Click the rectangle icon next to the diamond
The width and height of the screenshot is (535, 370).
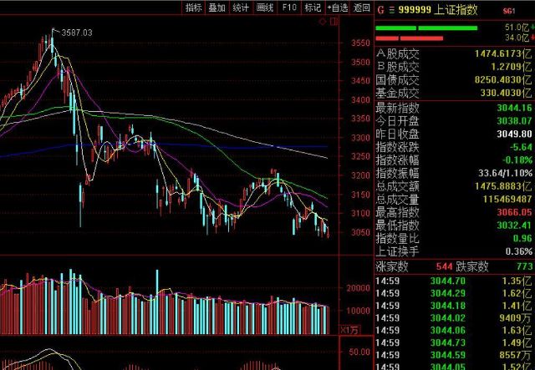[x=334, y=22]
